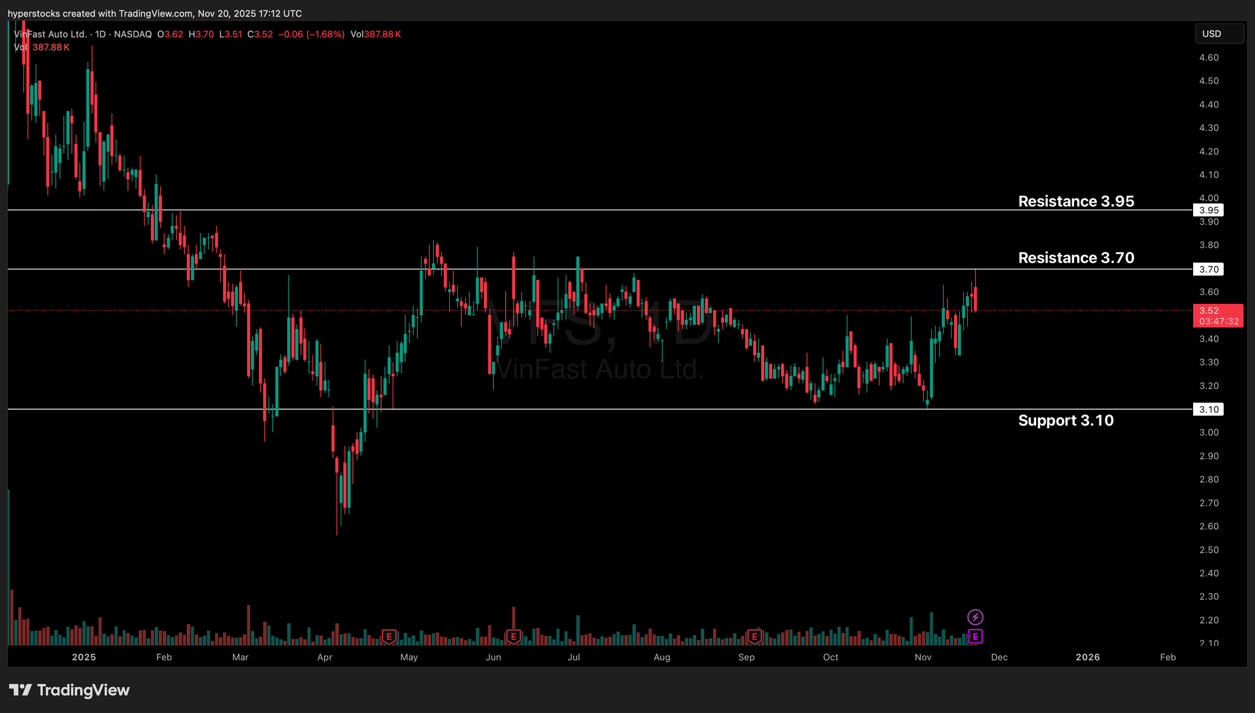Select the 'Resistance 3.95' text label
This screenshot has width=1255, height=713.
(1075, 202)
